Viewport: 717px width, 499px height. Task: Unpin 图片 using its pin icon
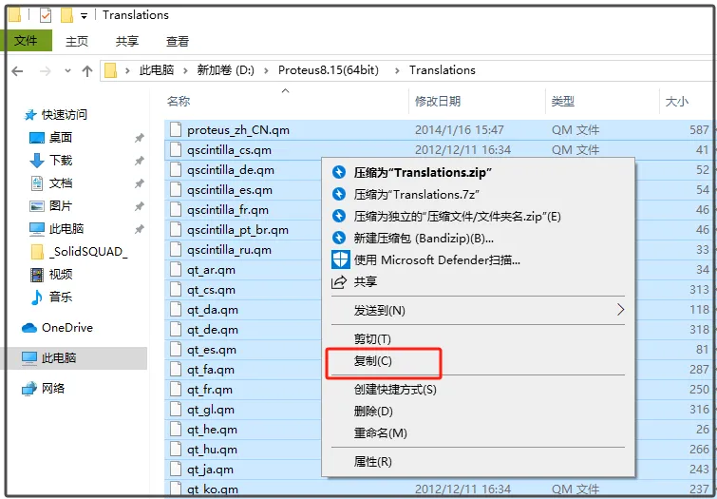(139, 206)
